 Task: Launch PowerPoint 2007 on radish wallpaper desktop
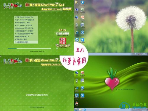coord(82,73)
